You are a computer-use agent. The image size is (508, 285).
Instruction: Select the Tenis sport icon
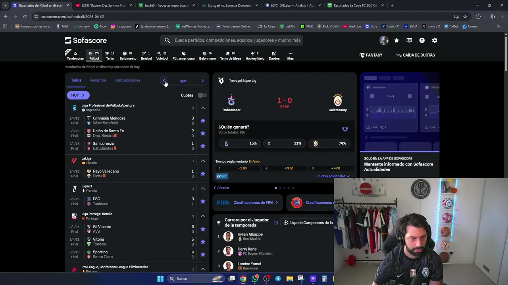tap(110, 55)
